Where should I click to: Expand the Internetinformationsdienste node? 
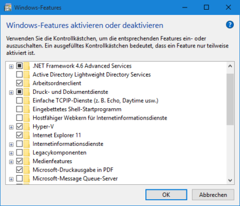pyautogui.click(x=11, y=145)
